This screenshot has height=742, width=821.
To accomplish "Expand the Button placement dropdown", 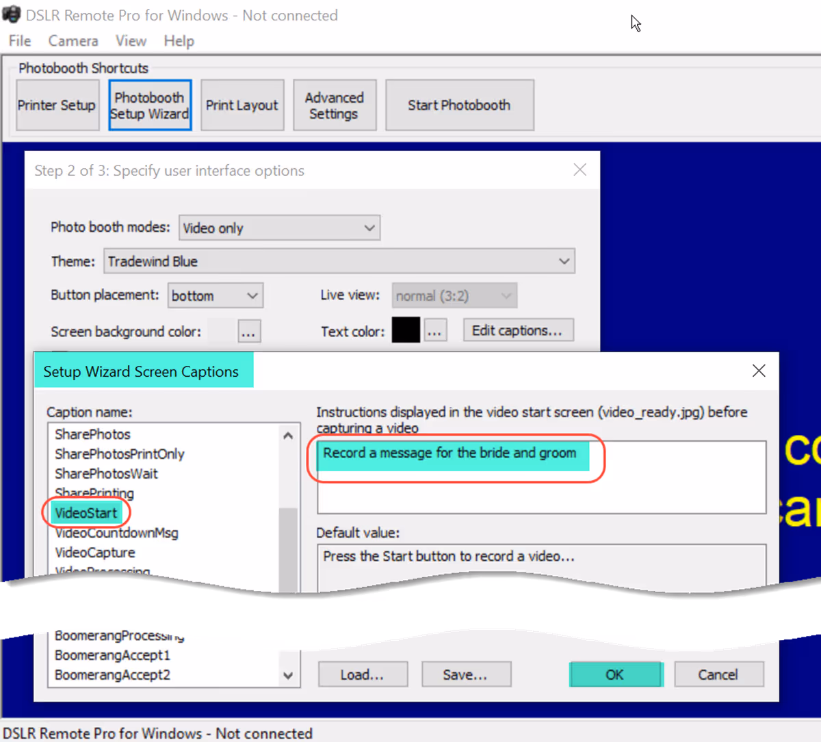I will (216, 295).
